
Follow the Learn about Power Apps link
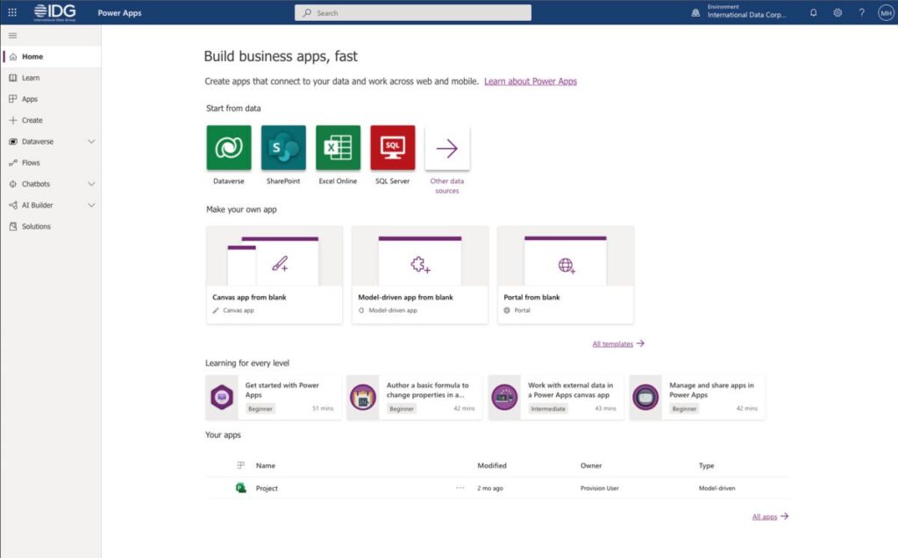tap(531, 81)
